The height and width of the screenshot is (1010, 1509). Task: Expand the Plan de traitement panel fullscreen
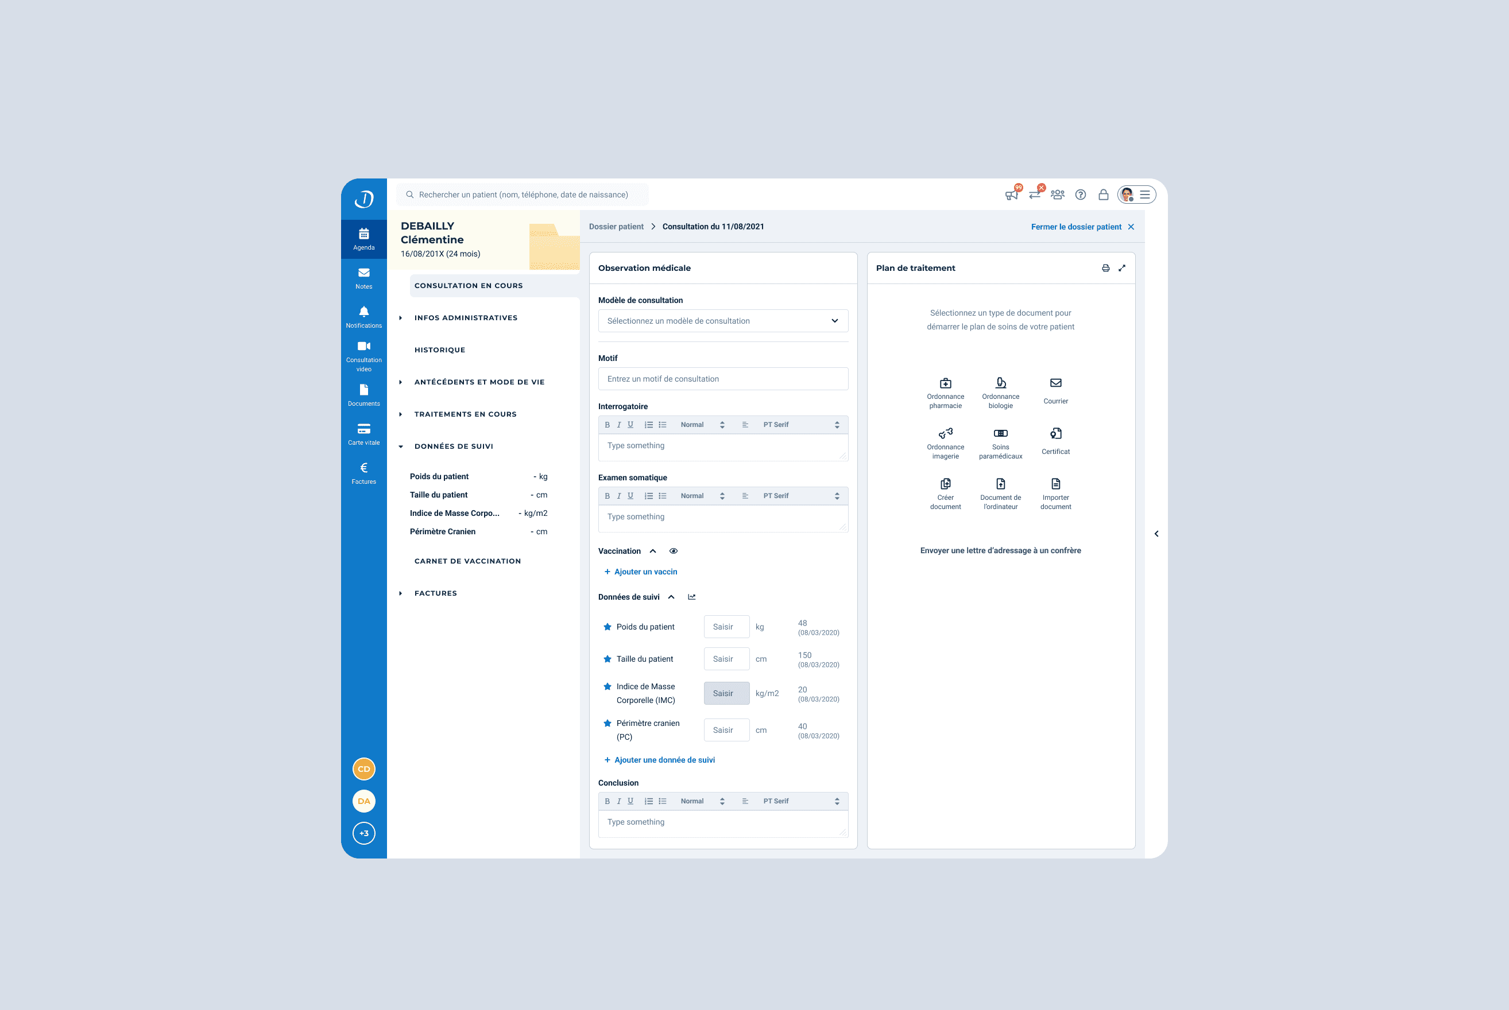[x=1122, y=268]
